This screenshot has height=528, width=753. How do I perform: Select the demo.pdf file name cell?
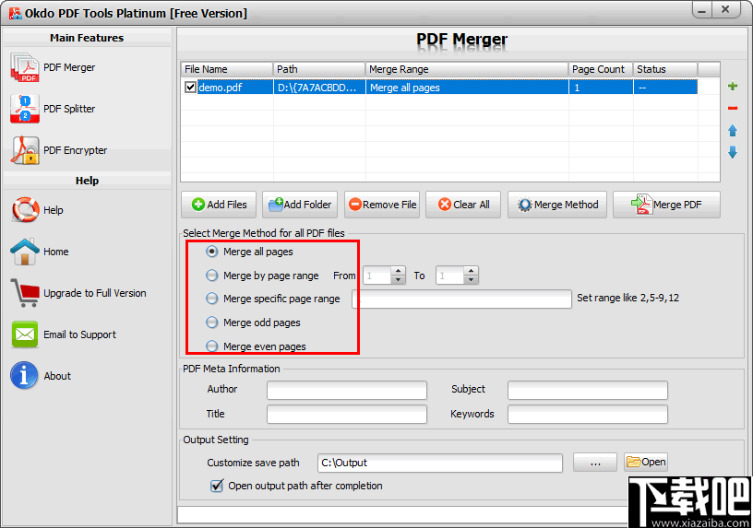coord(234,88)
